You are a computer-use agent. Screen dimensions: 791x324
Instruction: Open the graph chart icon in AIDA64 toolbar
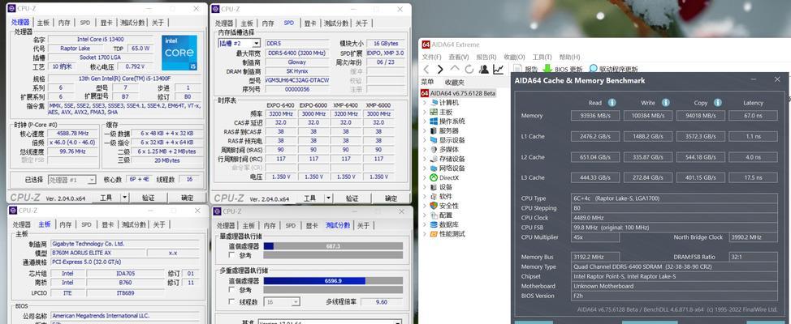pyautogui.click(x=498, y=70)
